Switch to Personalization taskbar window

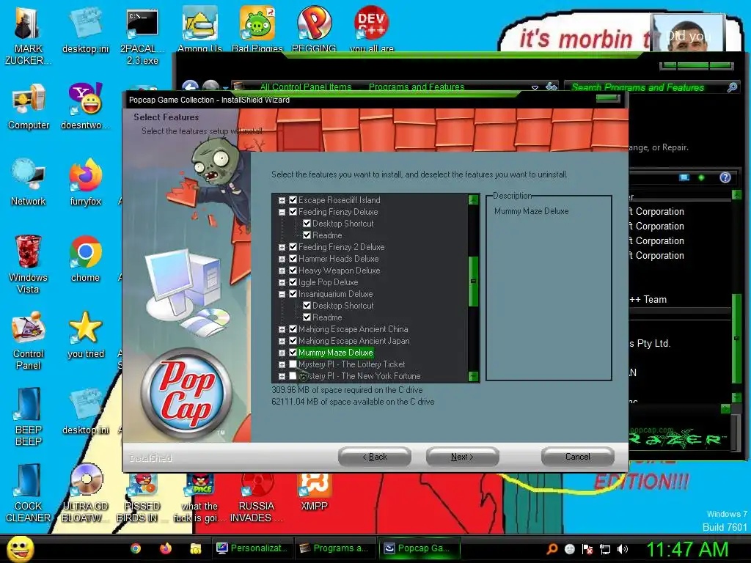pyautogui.click(x=252, y=548)
